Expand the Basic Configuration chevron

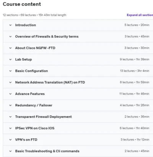(10, 71)
